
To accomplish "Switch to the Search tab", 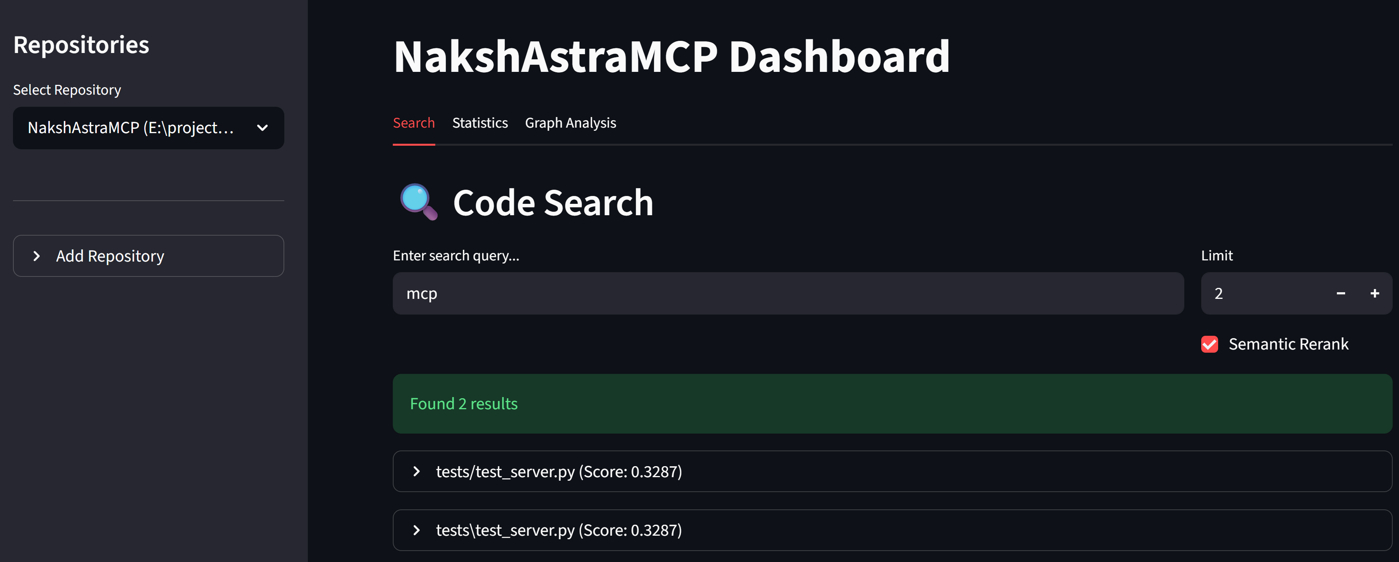I will pos(414,123).
